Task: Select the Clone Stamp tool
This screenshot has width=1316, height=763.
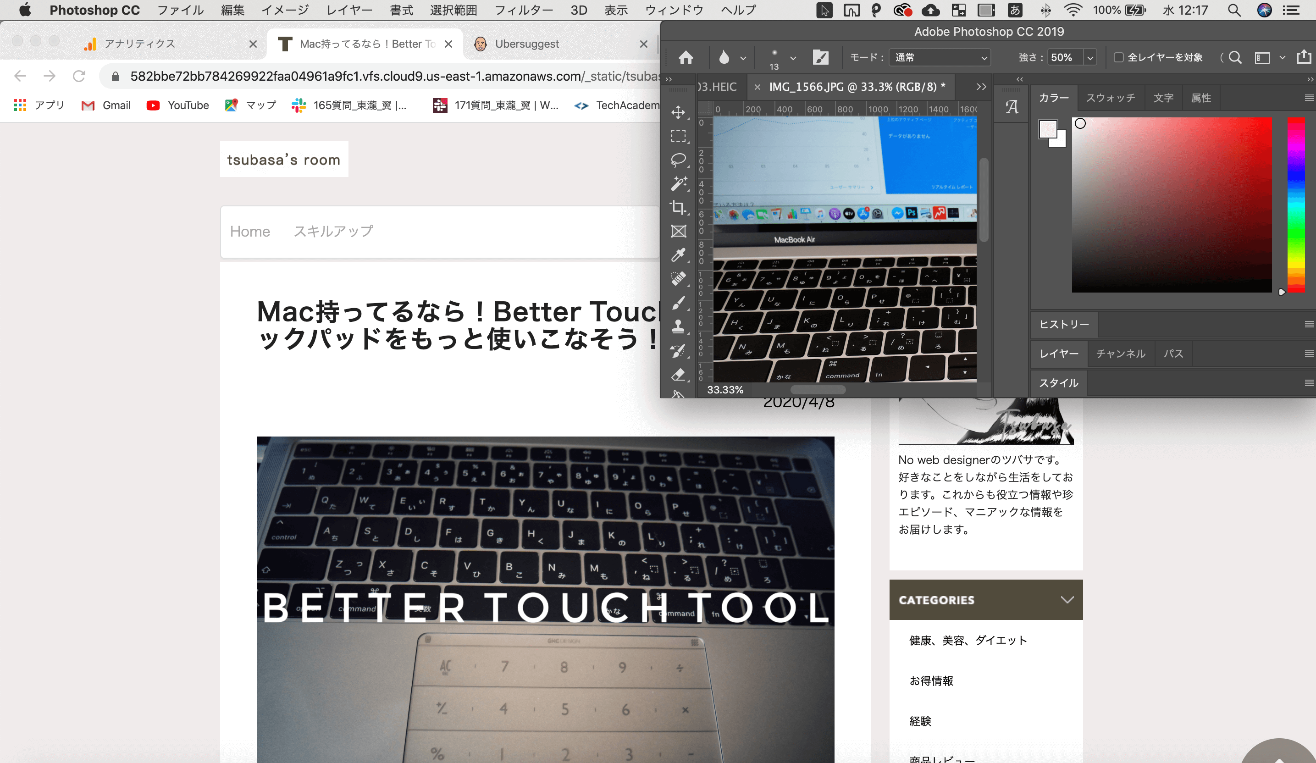Action: click(678, 327)
